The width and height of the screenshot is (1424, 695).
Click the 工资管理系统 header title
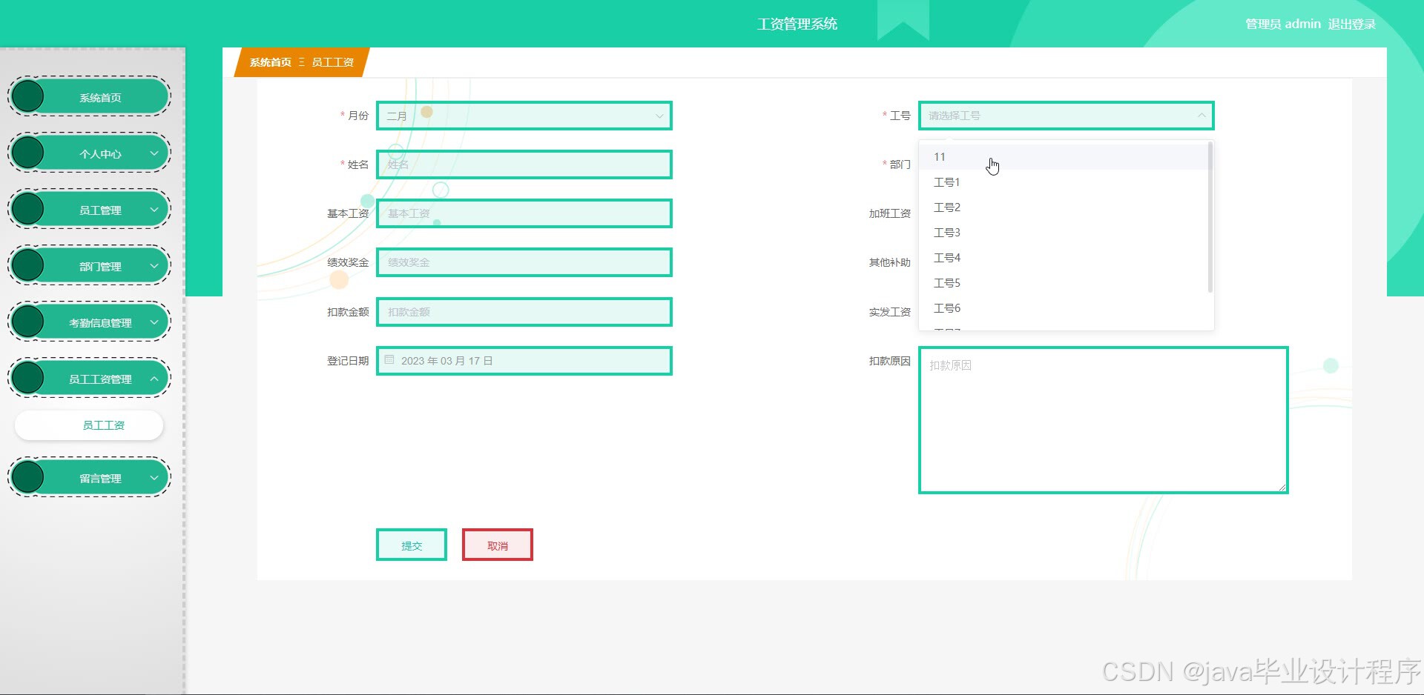pos(797,24)
